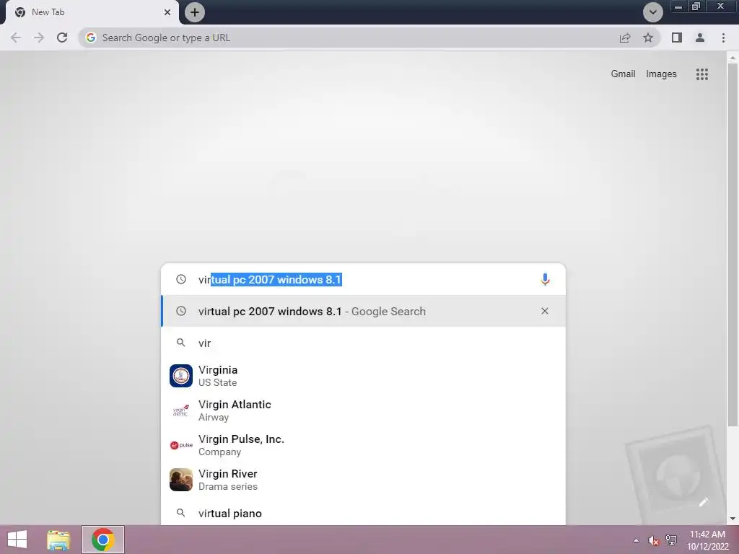
Task: Click the Virgin River show thumbnail
Action: (181, 480)
